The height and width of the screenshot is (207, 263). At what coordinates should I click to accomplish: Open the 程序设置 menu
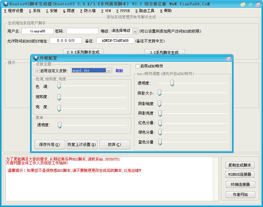point(14,11)
